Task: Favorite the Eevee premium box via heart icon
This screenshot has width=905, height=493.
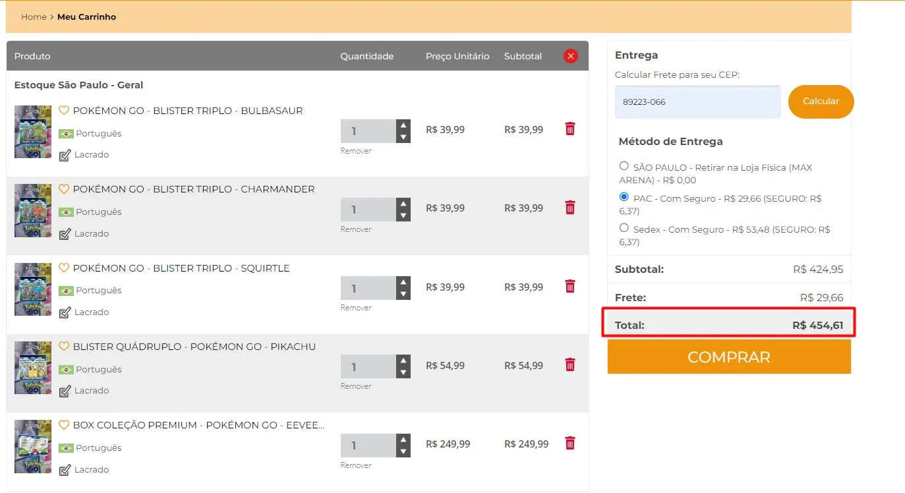Action: tap(64, 425)
